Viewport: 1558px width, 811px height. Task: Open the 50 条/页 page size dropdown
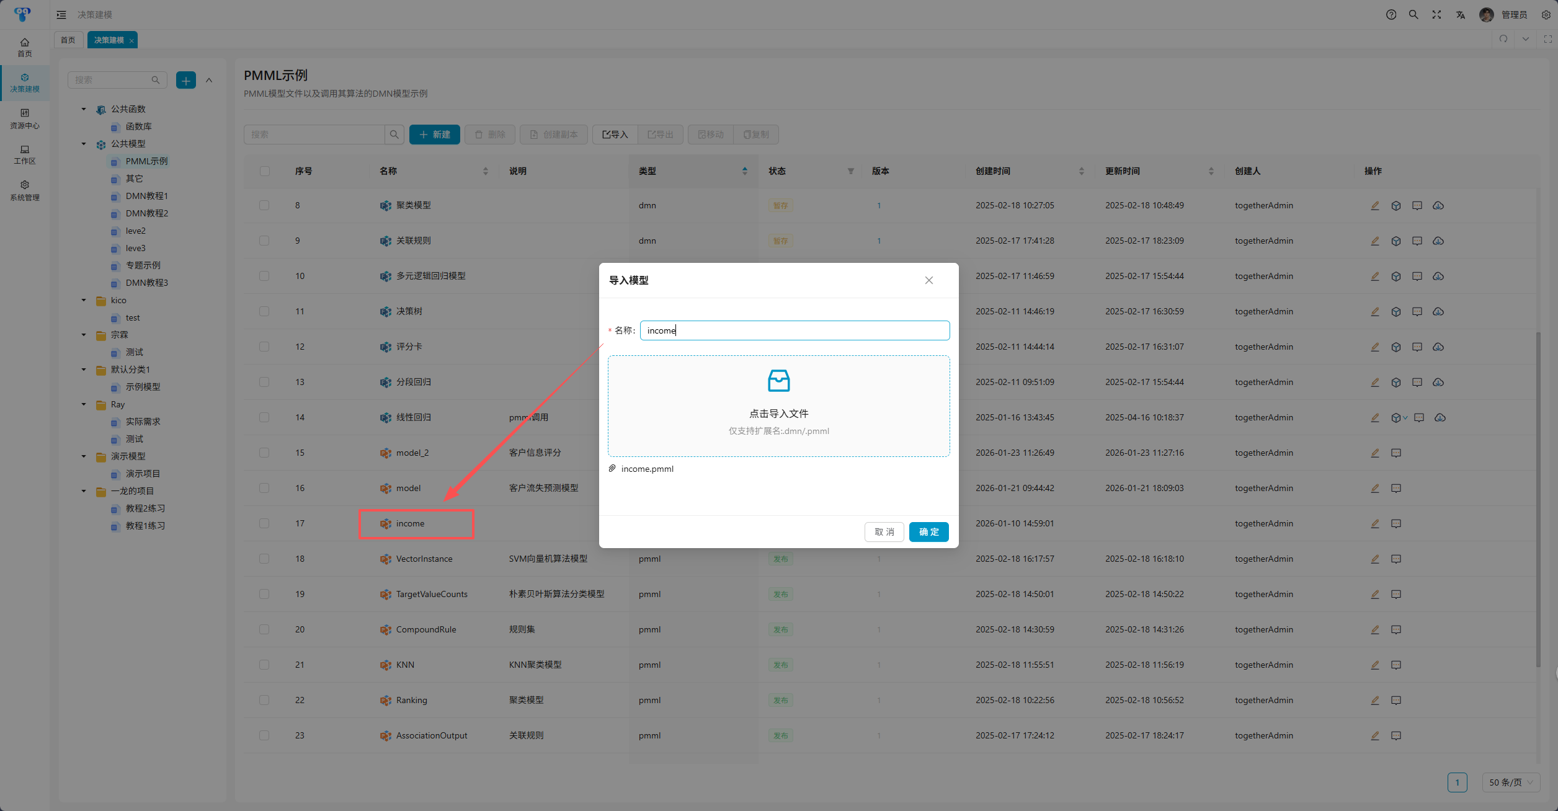1510,782
